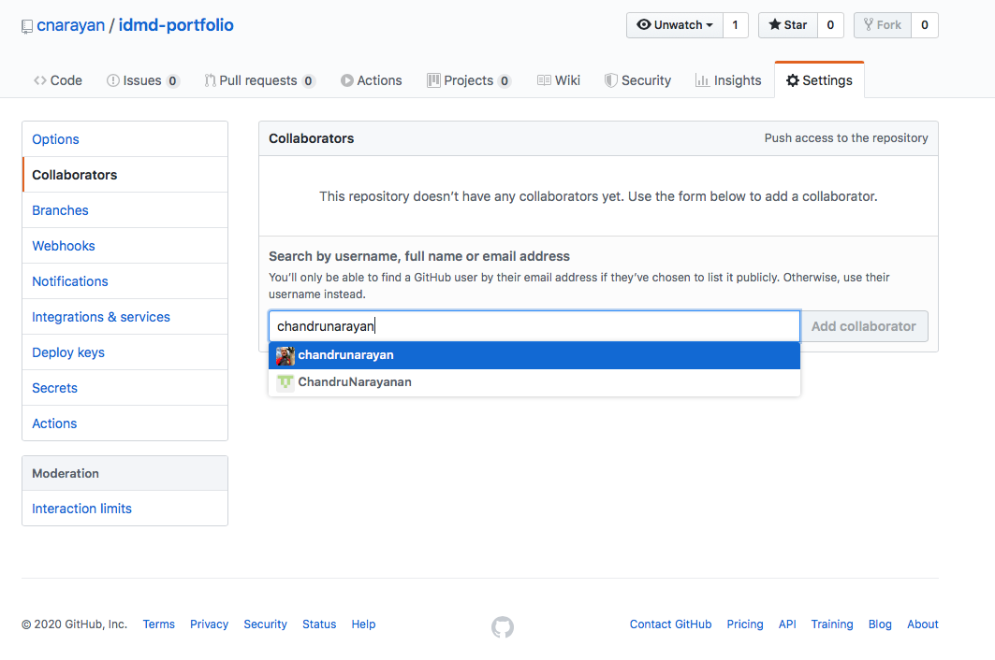Click 'Push access to the repository' text
The image size is (995, 660).
[x=846, y=138]
